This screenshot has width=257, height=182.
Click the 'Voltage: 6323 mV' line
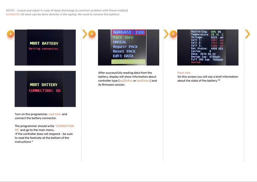(207, 37)
